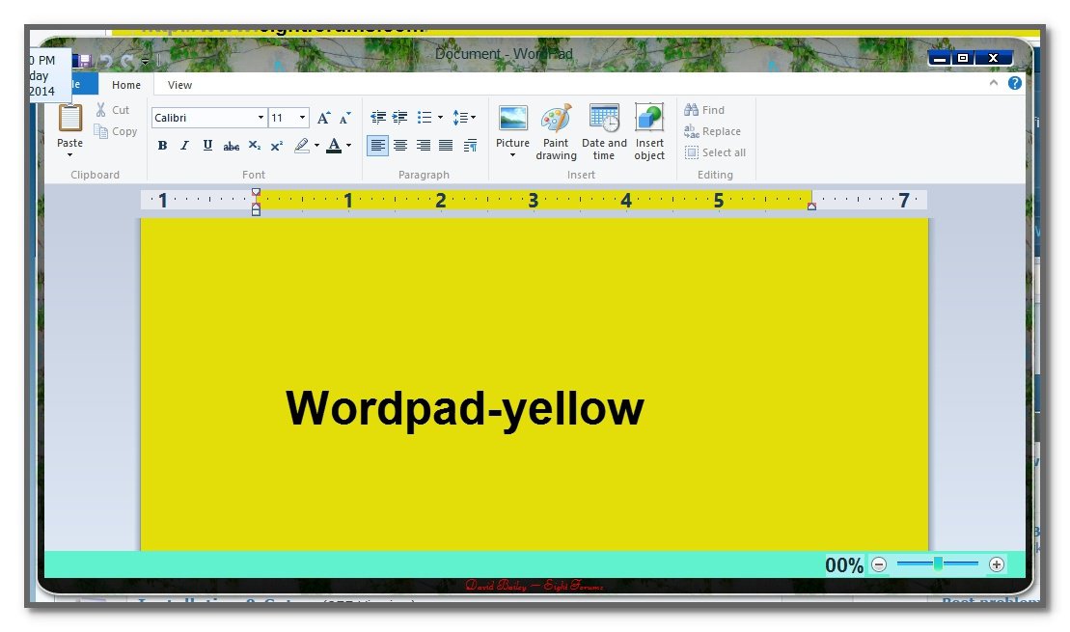
Task: Grow the font size
Action: (324, 118)
